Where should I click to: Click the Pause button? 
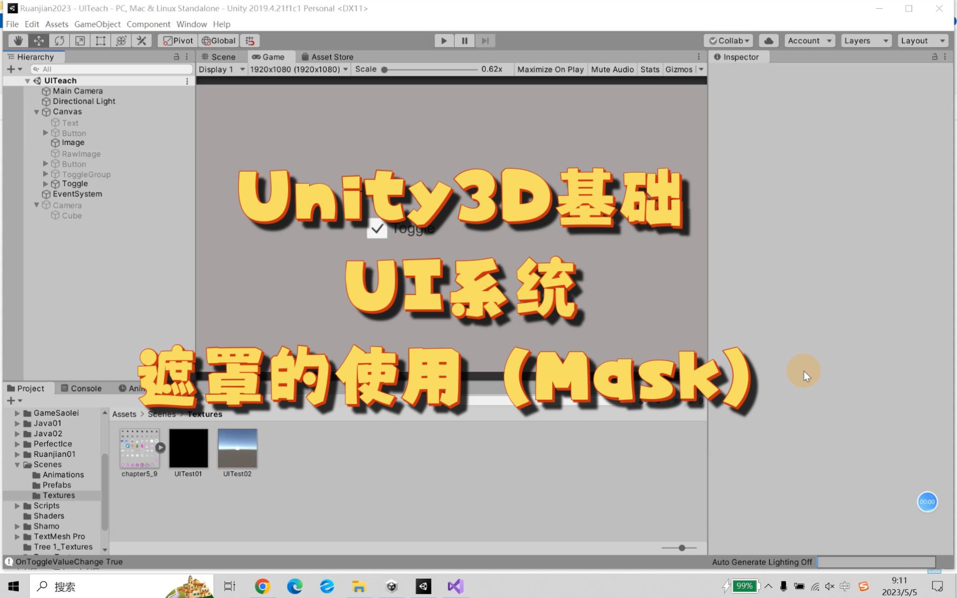(465, 40)
